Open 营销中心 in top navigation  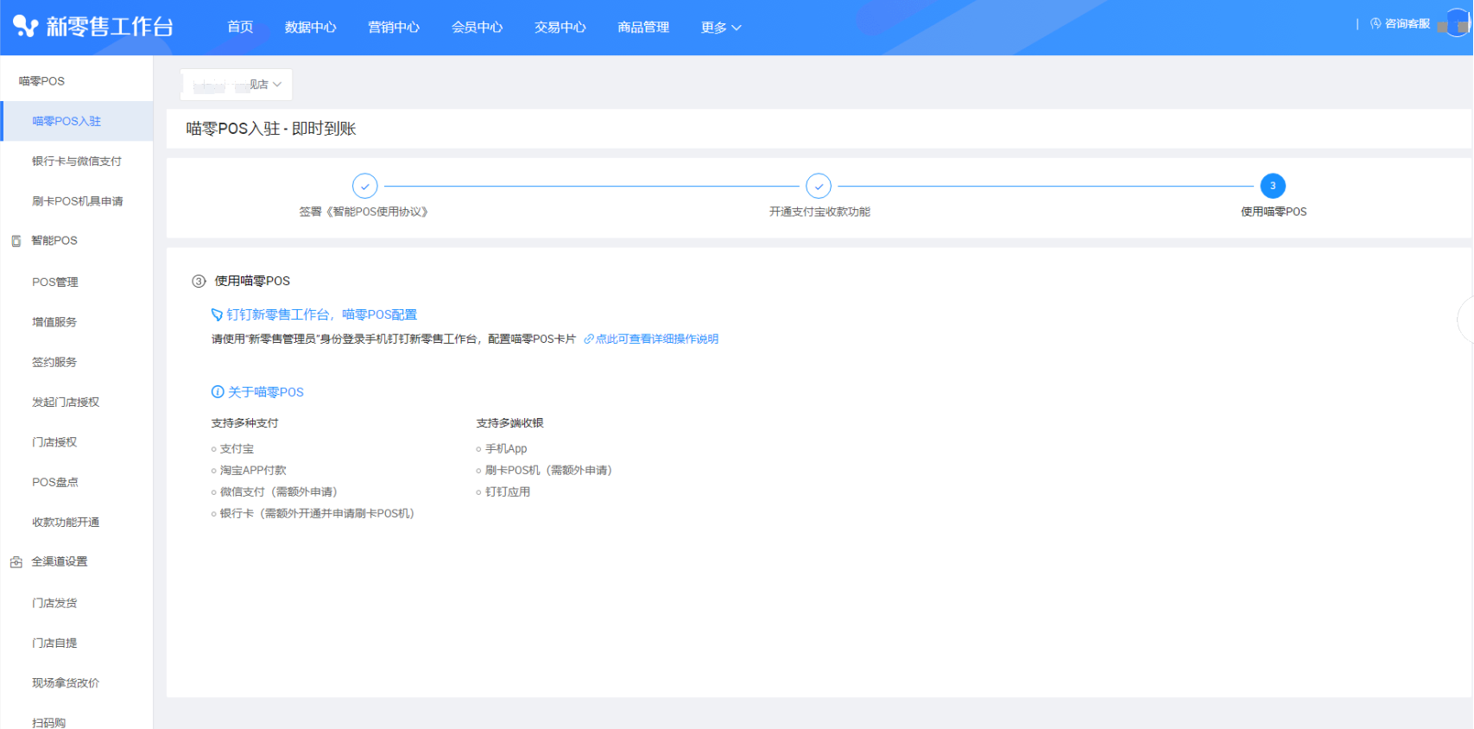(394, 28)
